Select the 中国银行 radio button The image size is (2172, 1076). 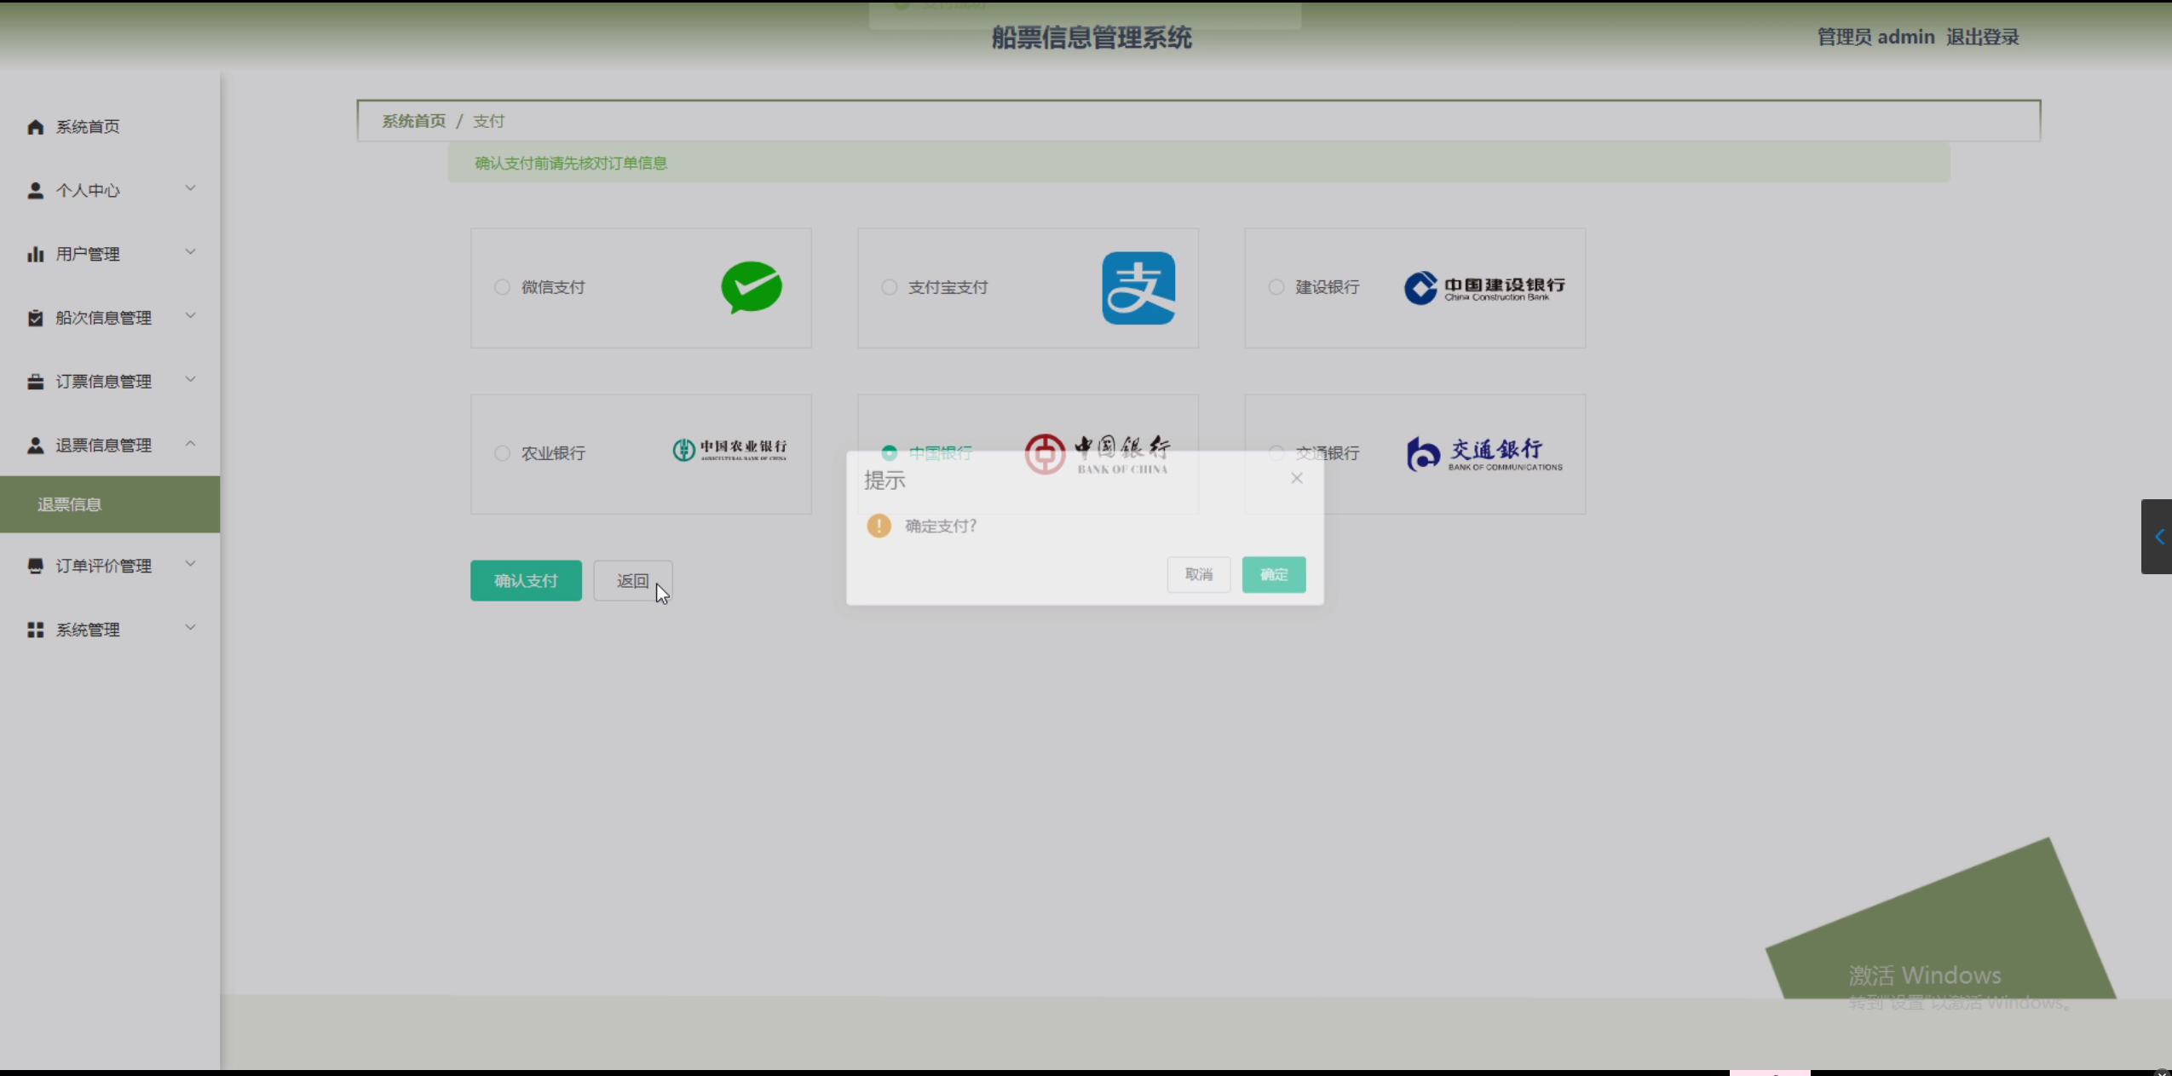tap(889, 452)
